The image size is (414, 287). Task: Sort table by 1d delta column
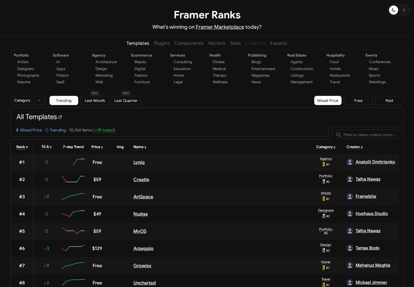click(x=47, y=147)
